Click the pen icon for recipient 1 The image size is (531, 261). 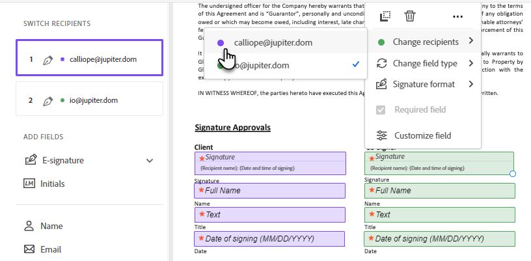tap(48, 61)
